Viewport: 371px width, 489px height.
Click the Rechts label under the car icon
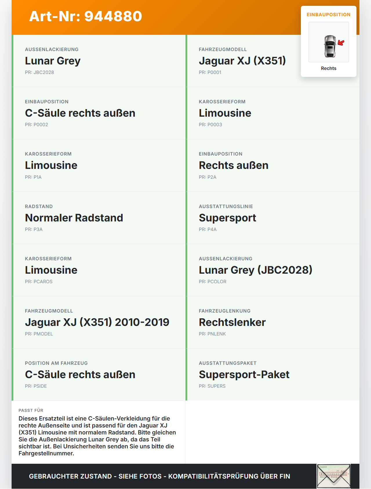329,68
